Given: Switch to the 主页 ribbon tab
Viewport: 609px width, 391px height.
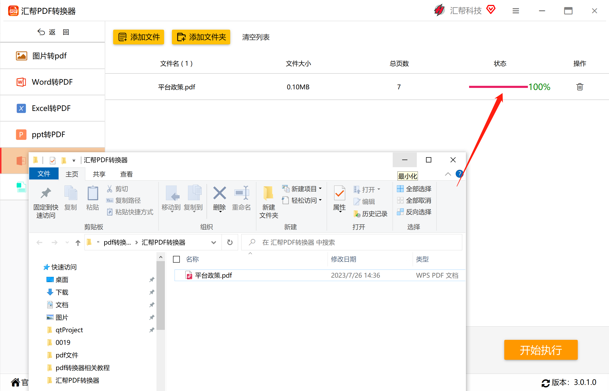Looking at the screenshot, I should pyautogui.click(x=72, y=174).
